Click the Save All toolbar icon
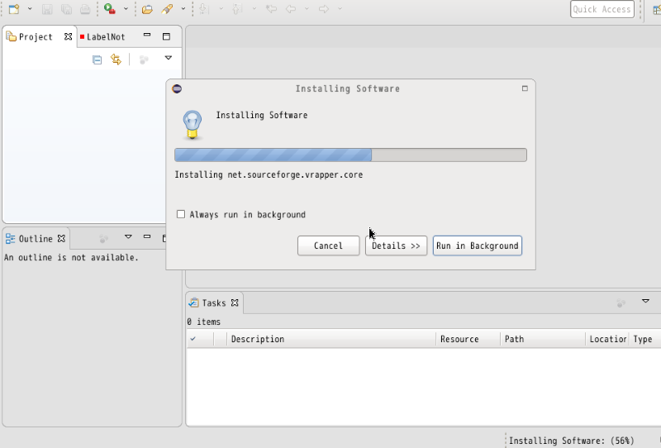Screen dimensions: 661x448 [x=66, y=9]
